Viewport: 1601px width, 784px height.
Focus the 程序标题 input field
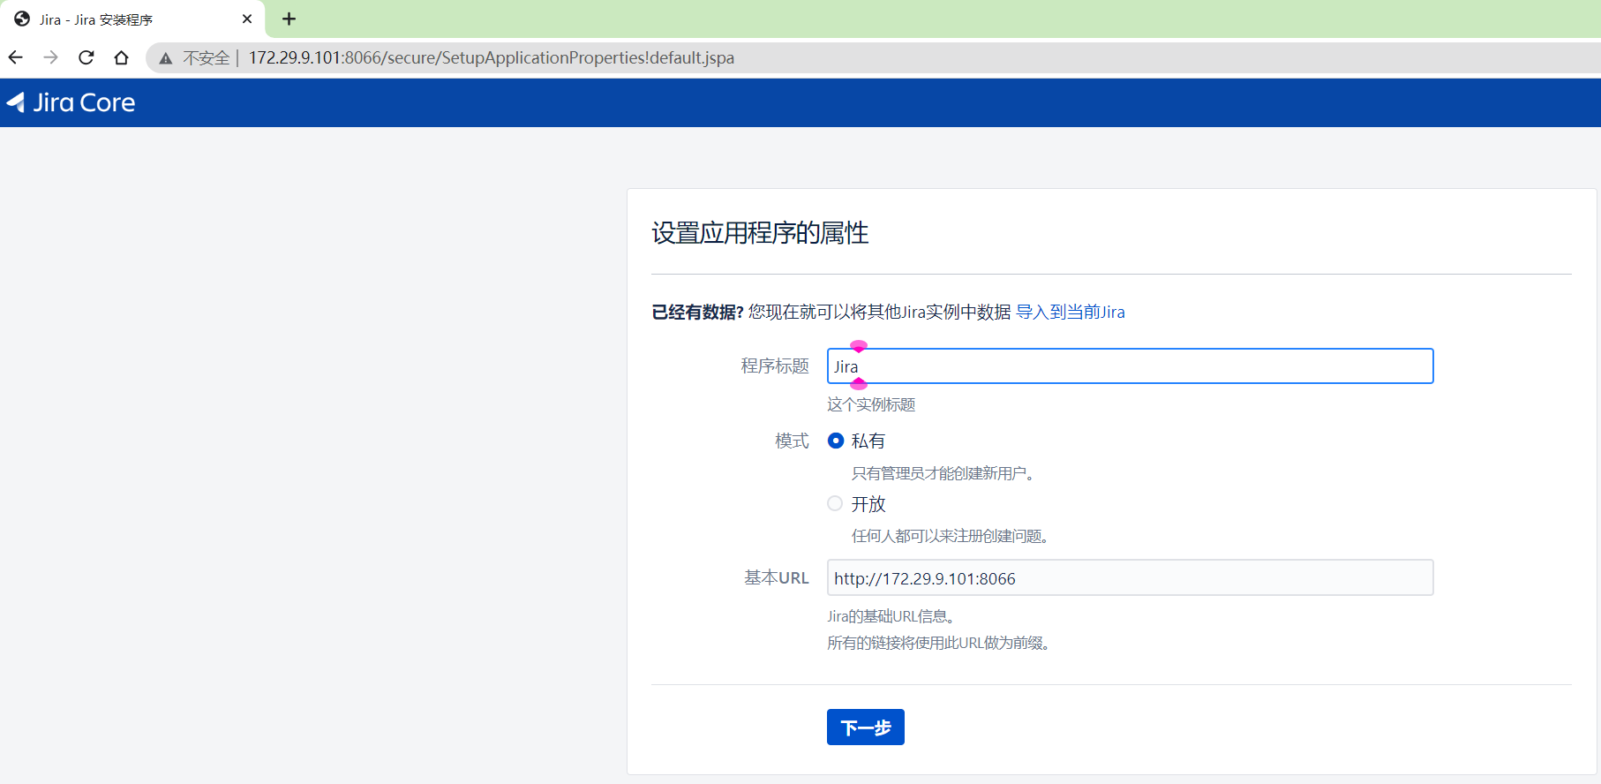point(1130,366)
